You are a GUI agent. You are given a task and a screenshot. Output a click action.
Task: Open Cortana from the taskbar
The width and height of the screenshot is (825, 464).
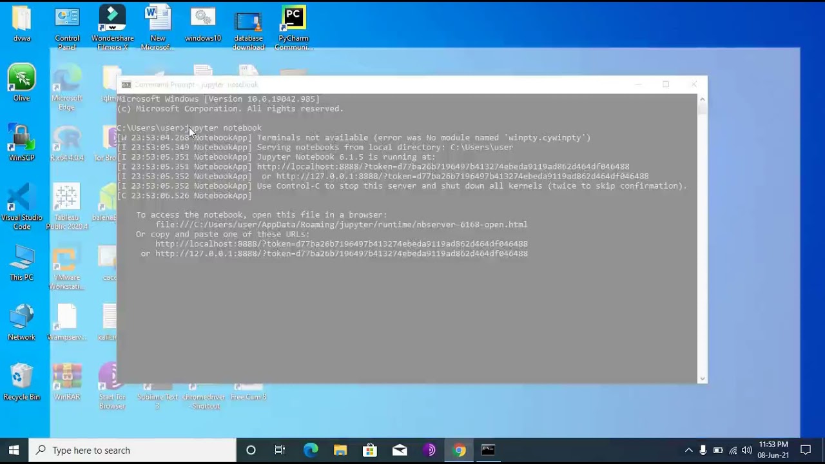click(251, 450)
